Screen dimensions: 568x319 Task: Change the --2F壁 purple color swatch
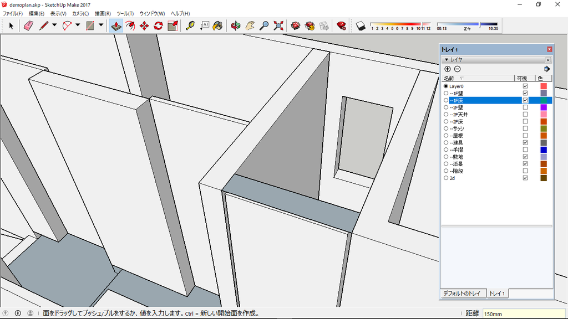[544, 107]
